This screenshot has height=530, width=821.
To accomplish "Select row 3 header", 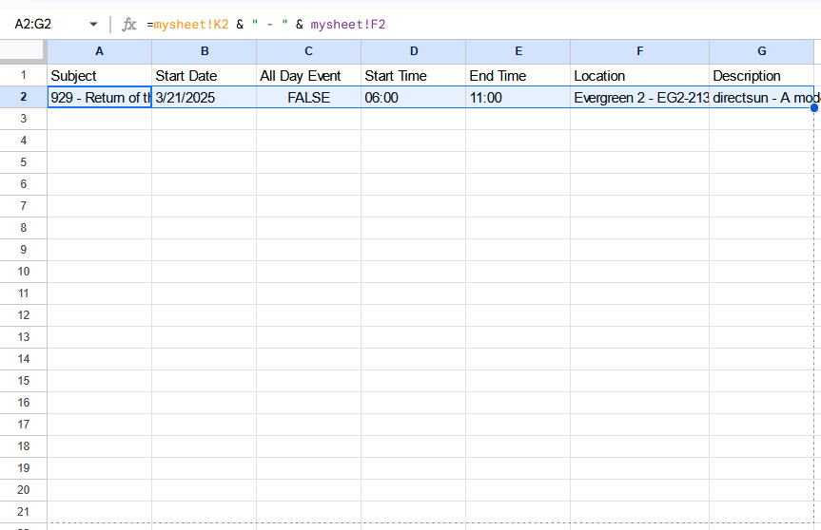I will tap(24, 119).
